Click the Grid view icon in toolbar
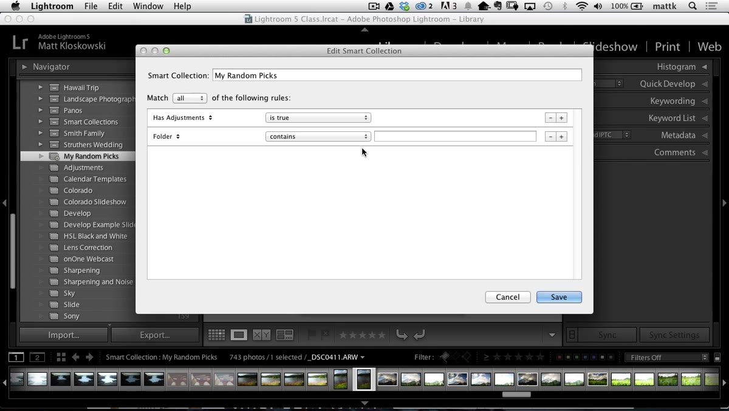Image resolution: width=729 pixels, height=411 pixels. tap(216, 335)
